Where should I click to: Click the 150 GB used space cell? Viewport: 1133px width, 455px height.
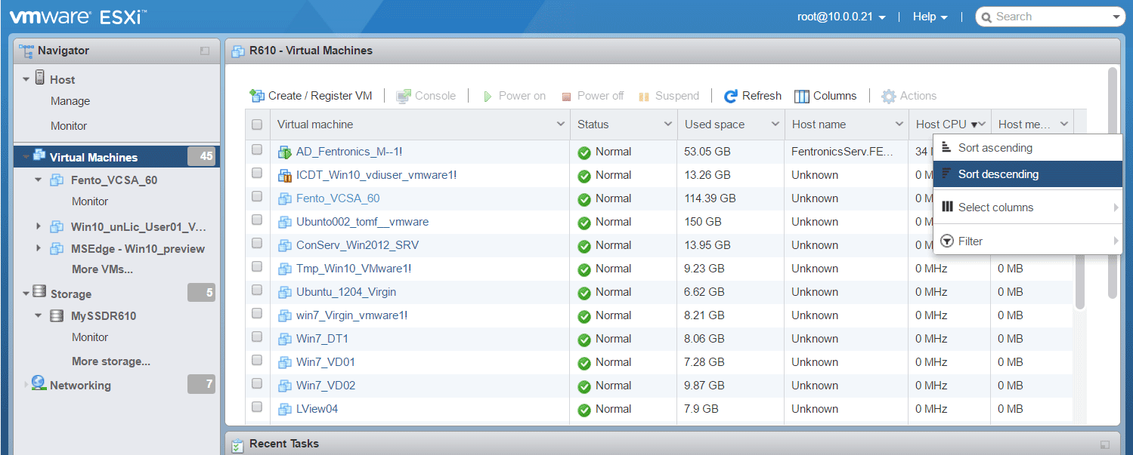[731, 222]
